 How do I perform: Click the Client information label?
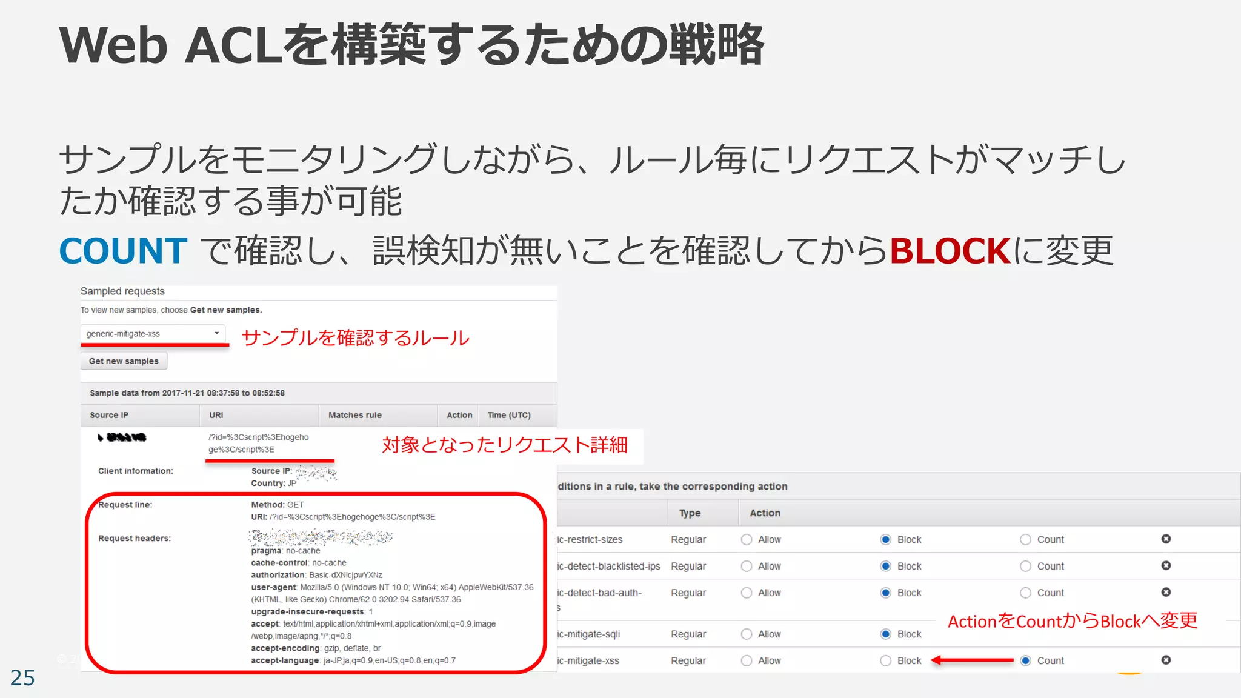(136, 471)
